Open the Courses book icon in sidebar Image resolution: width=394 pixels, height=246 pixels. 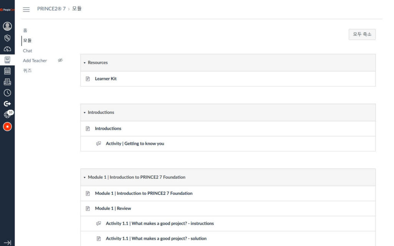tap(7, 60)
